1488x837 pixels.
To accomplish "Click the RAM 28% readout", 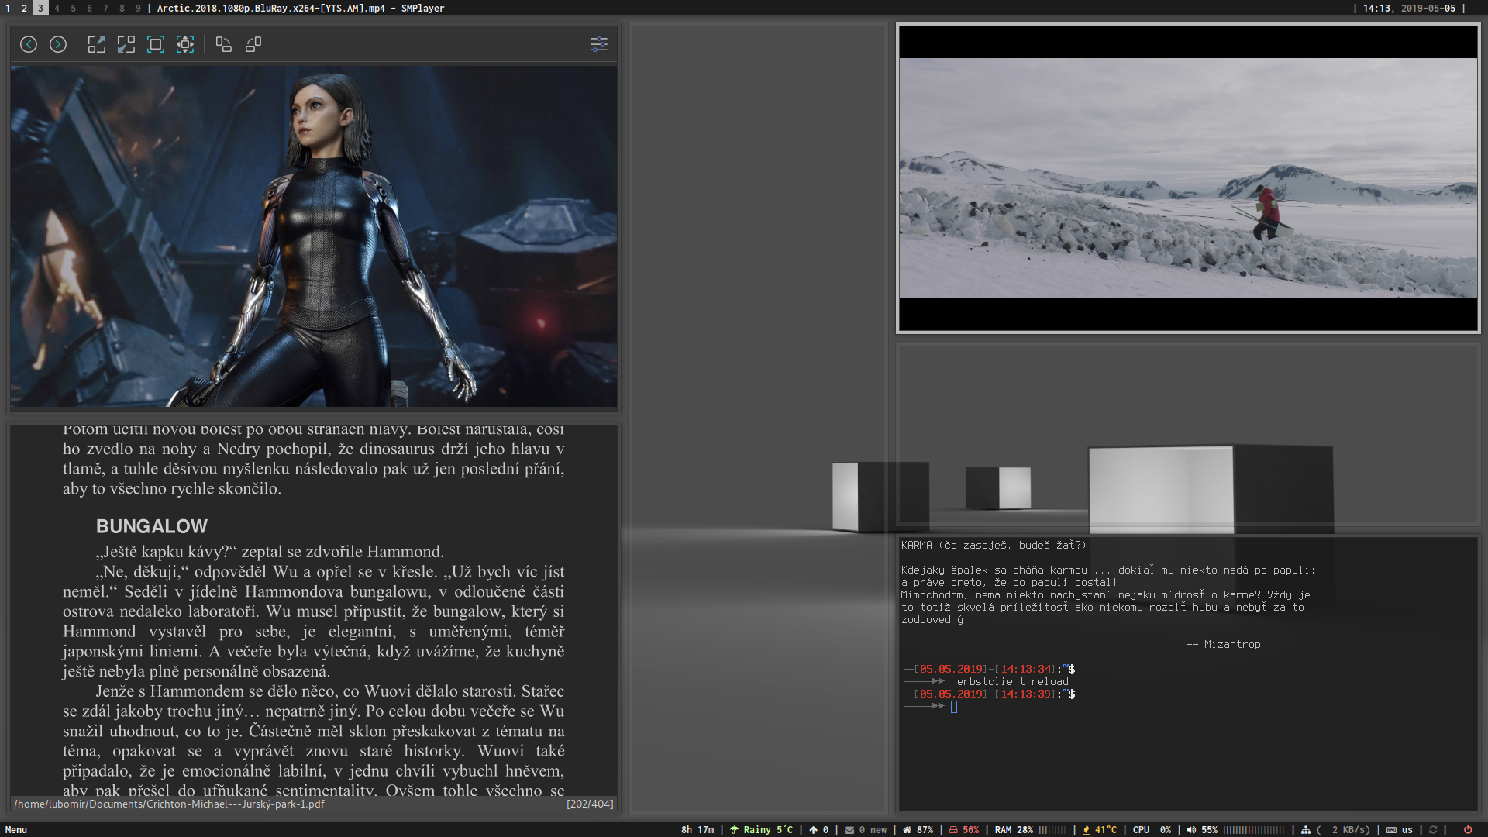I will pos(1014,829).
